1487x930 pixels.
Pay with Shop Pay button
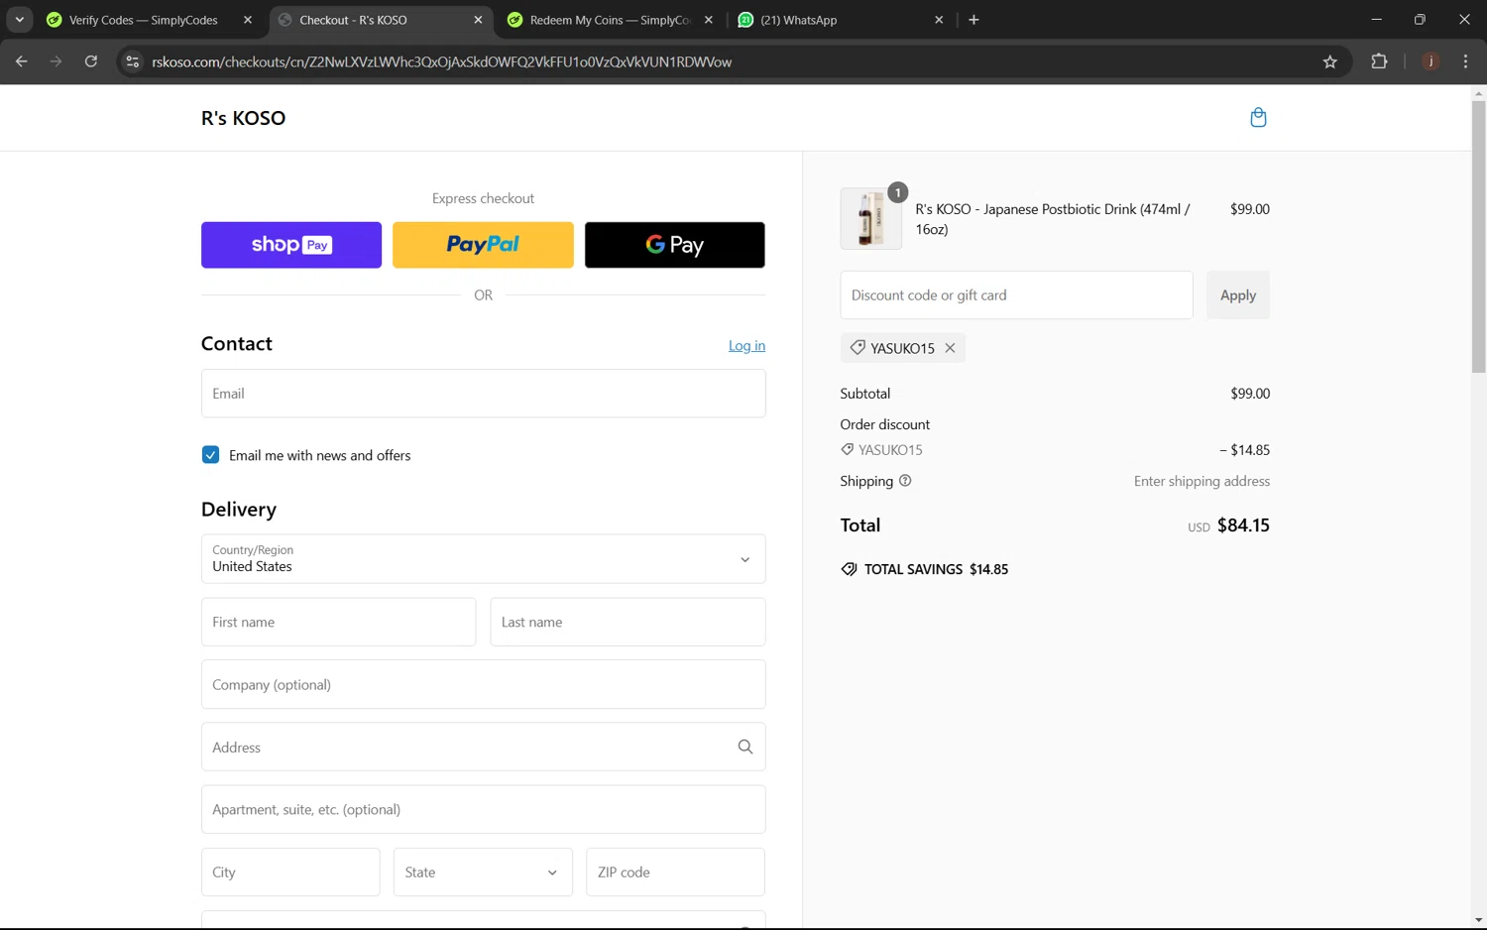click(291, 245)
